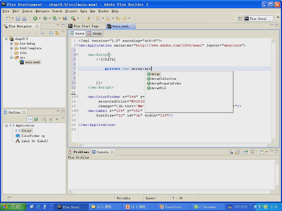Open the Debug button dropdown arrow
Viewport: 282px width, 211px height.
coord(50,18)
